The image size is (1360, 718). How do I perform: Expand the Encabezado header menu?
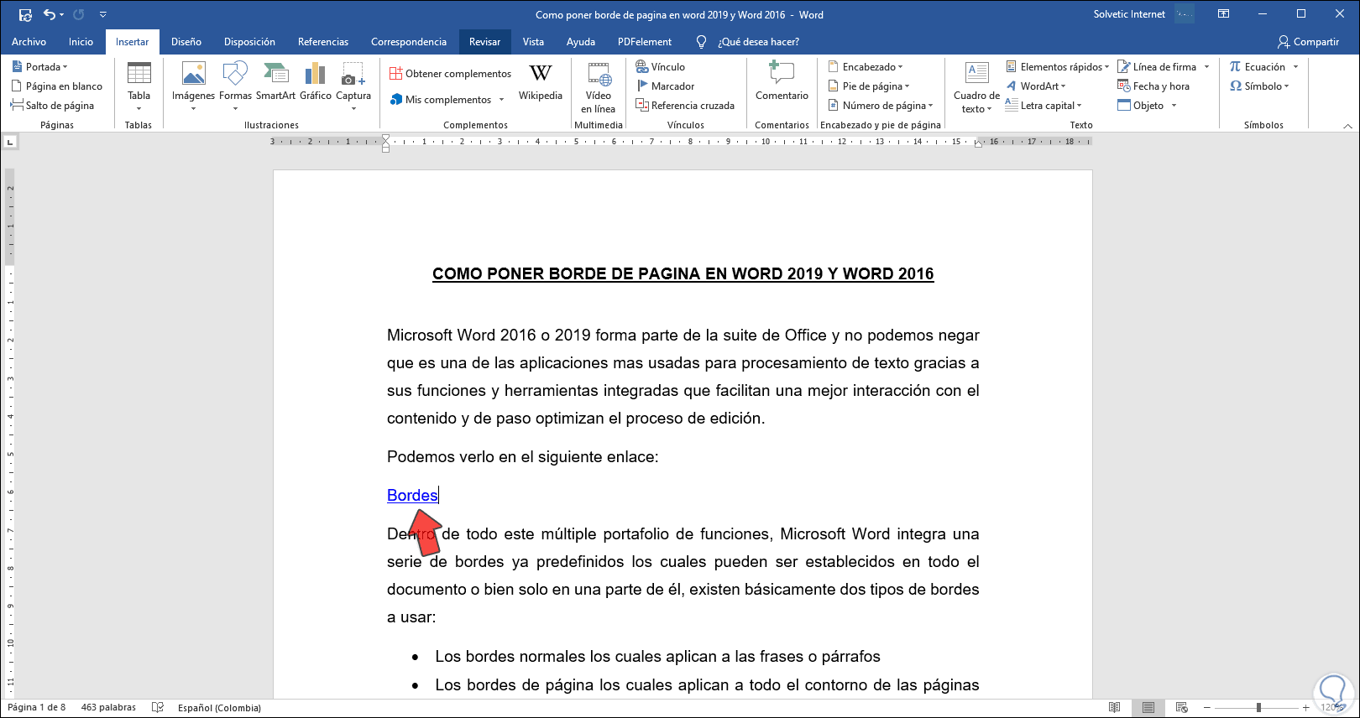pos(866,67)
